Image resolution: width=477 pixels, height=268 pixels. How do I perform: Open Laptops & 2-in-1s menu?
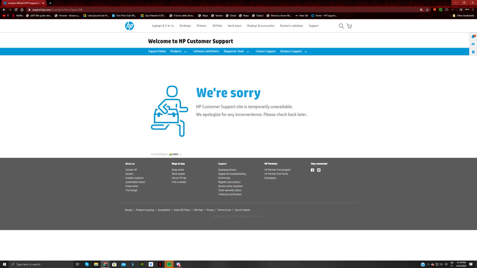pos(163,26)
